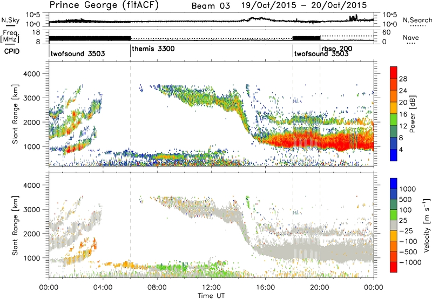Screen dimensions: 432x299
Task: Select the 'rbsp 200' CPID label
Action: tap(337, 49)
